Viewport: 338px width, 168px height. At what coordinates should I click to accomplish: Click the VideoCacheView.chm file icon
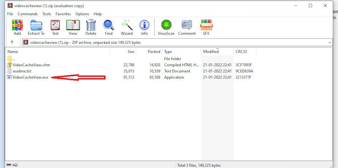point(9,65)
